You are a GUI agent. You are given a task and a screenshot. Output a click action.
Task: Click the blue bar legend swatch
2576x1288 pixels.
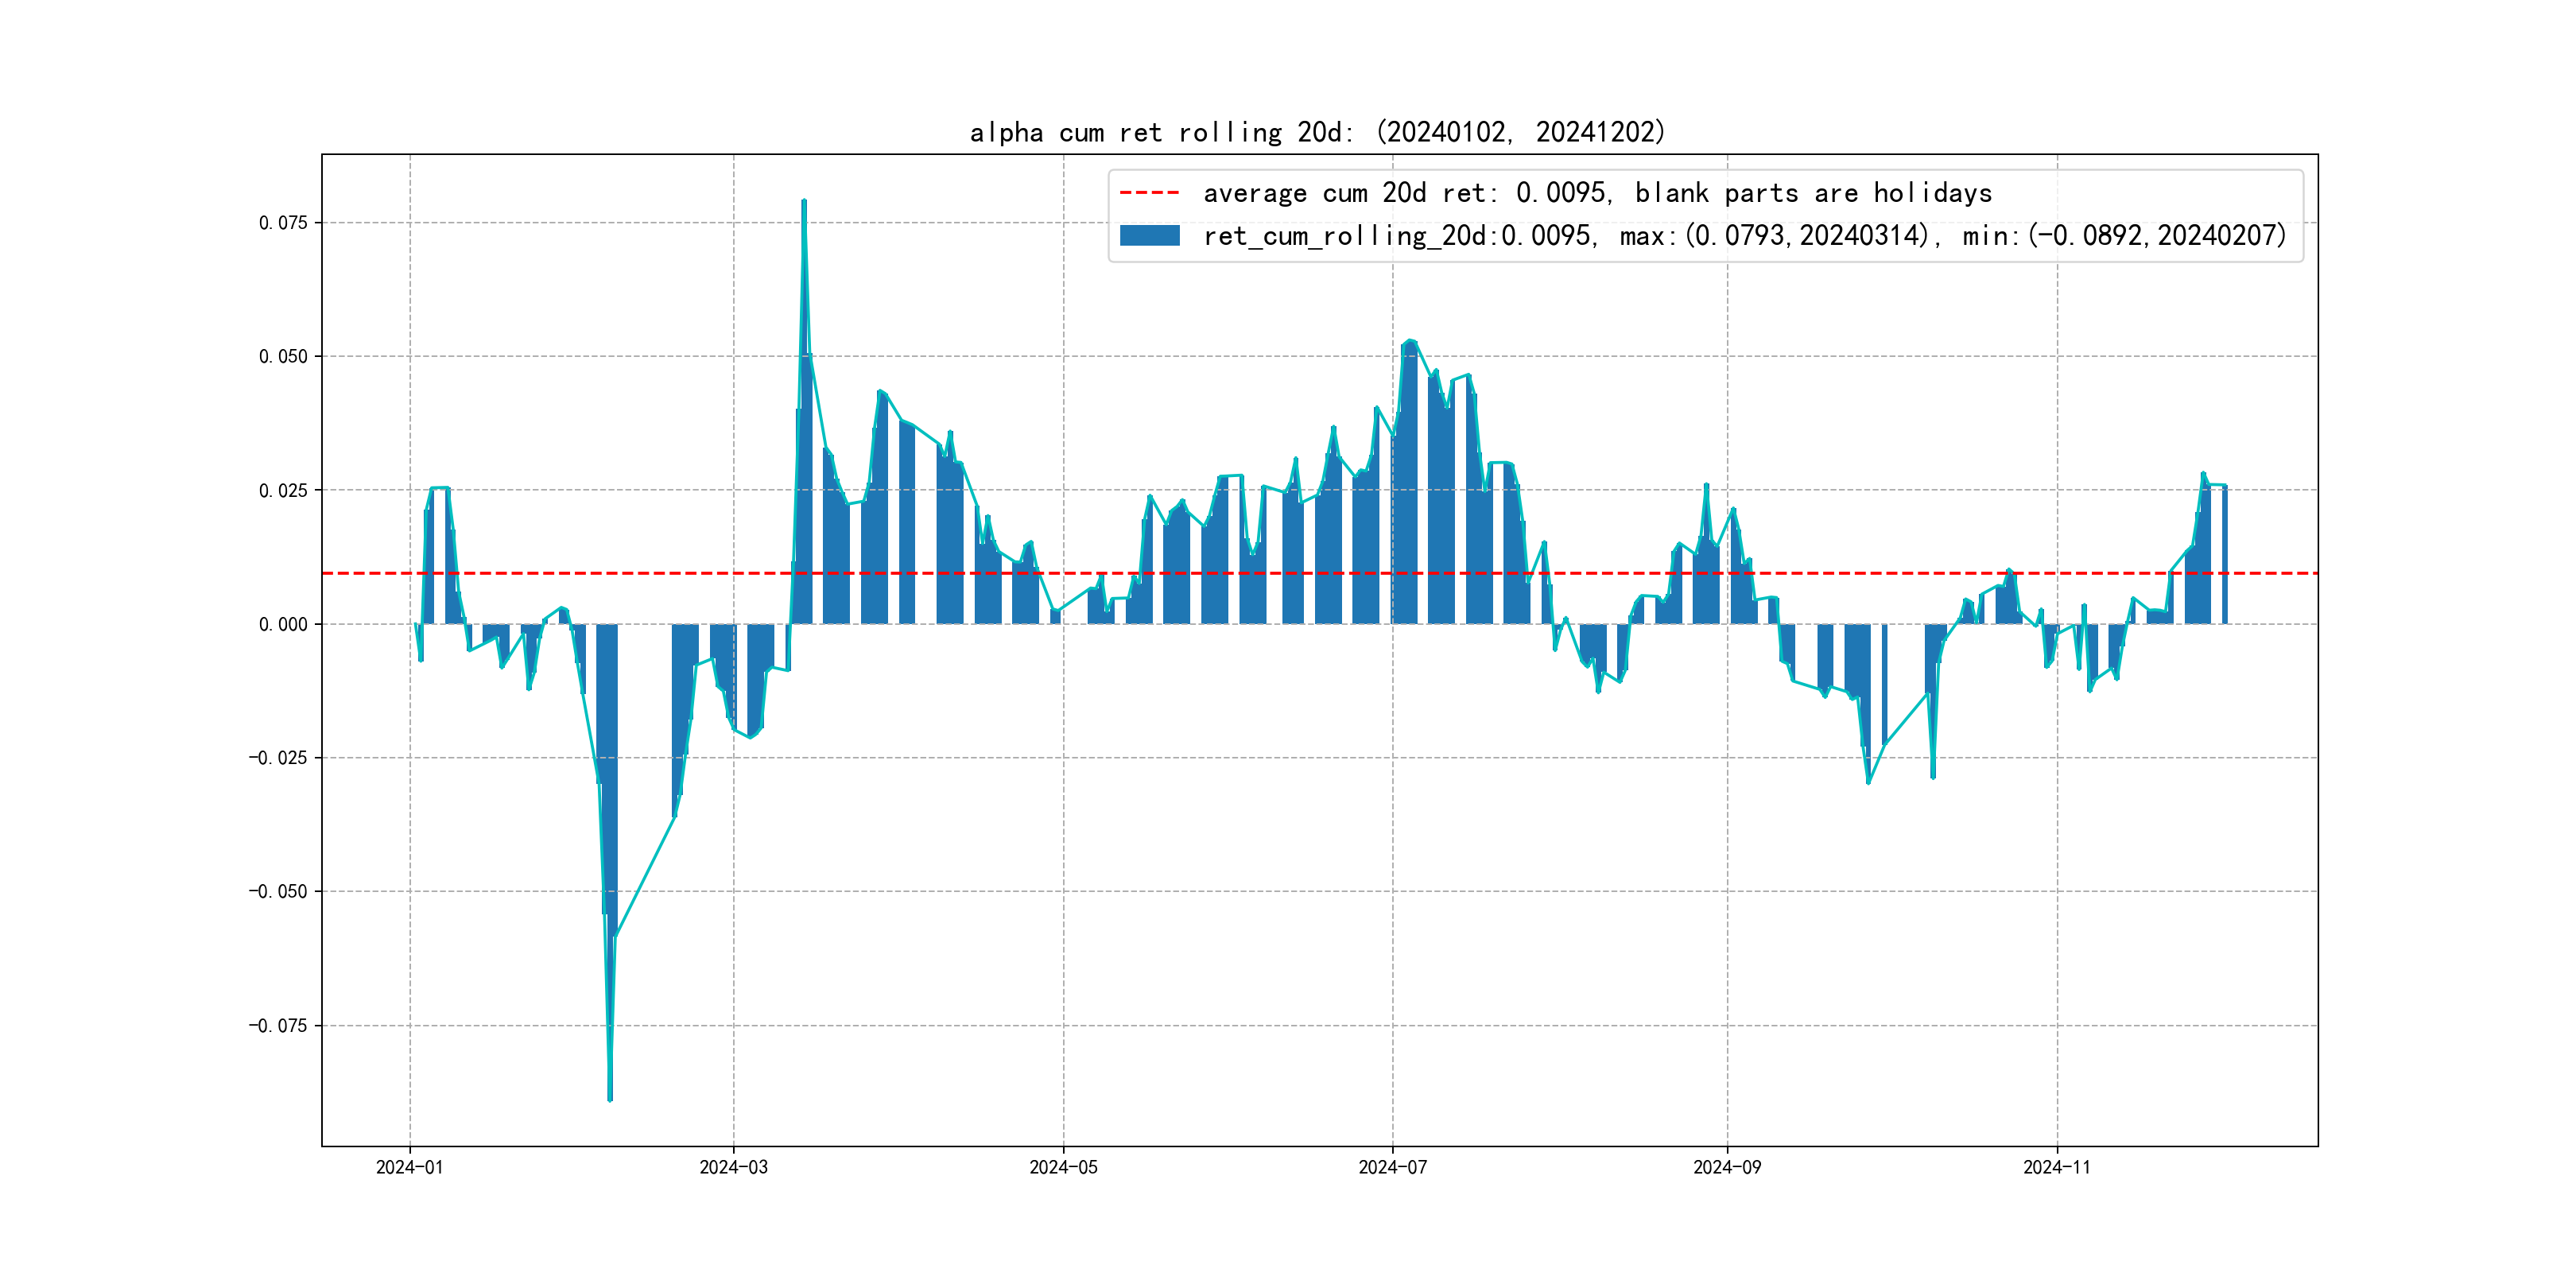(1149, 236)
